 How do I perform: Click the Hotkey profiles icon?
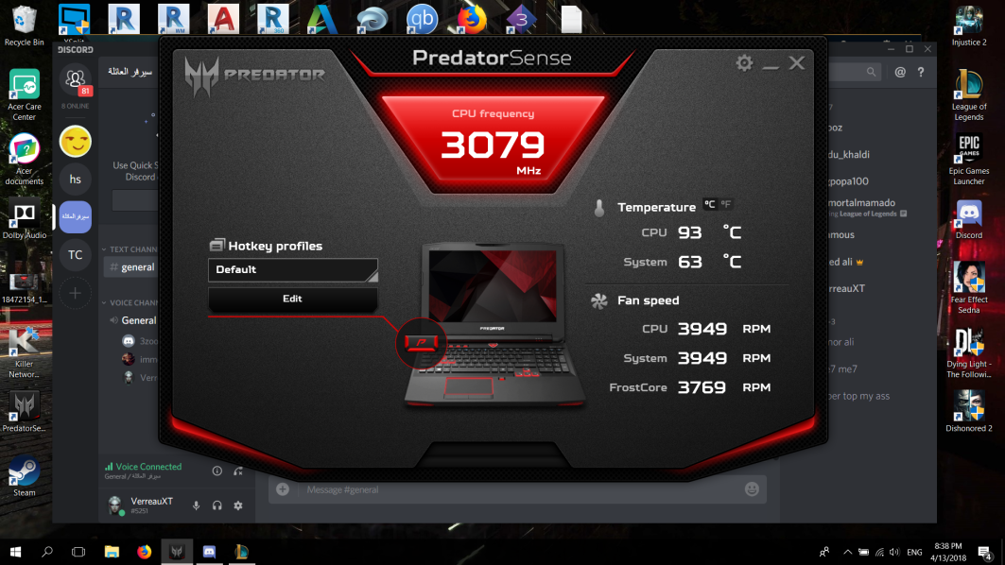pos(217,246)
